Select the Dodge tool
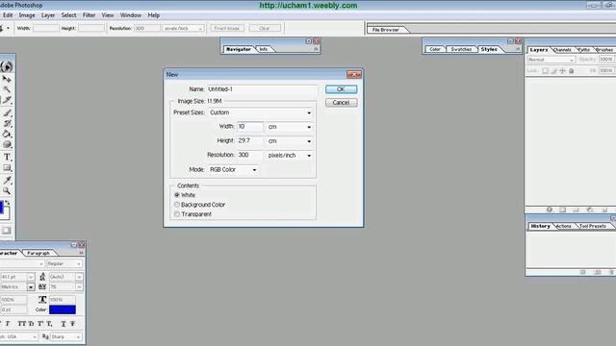The width and height of the screenshot is (616, 346). coord(7,145)
